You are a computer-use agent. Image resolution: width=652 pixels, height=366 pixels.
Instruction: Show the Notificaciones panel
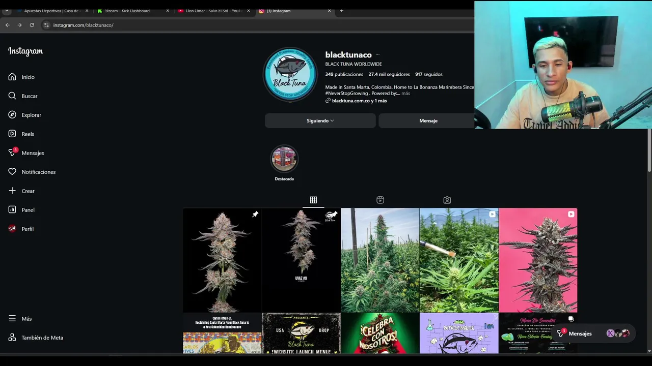[32, 172]
